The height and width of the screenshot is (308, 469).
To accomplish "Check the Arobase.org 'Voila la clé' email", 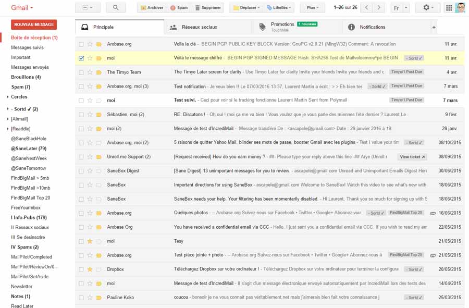I will click(81, 44).
